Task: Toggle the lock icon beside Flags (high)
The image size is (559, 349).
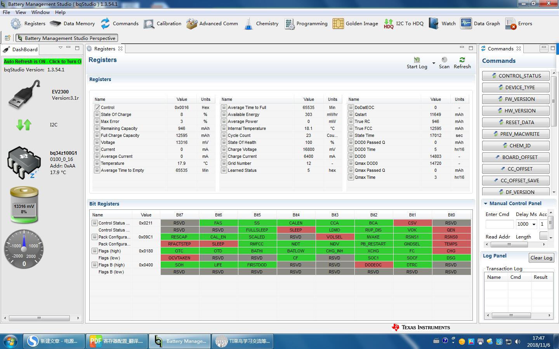Action: (x=94, y=251)
